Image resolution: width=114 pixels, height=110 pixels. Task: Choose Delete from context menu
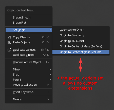pyautogui.click(x=29, y=99)
